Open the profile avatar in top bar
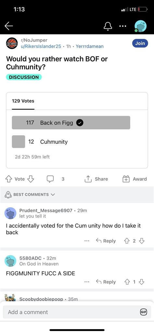Screen dimensions: 154x334 [140, 26]
